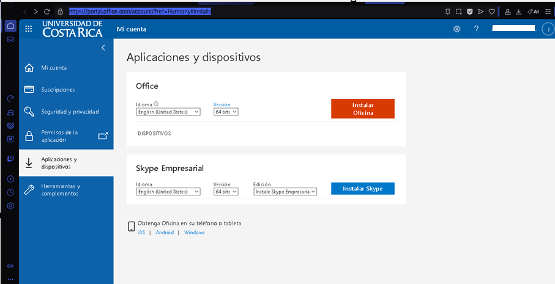The height and width of the screenshot is (284, 555).
Task: Open the AI button in browser toolbar
Action: [x=533, y=12]
